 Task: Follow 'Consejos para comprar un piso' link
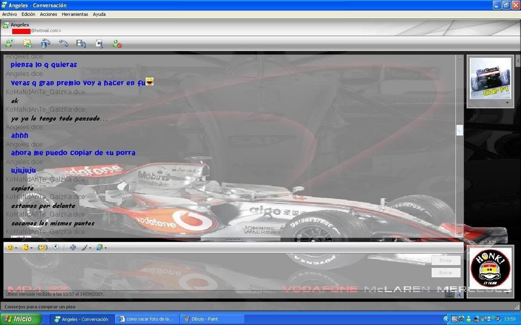(x=40, y=307)
